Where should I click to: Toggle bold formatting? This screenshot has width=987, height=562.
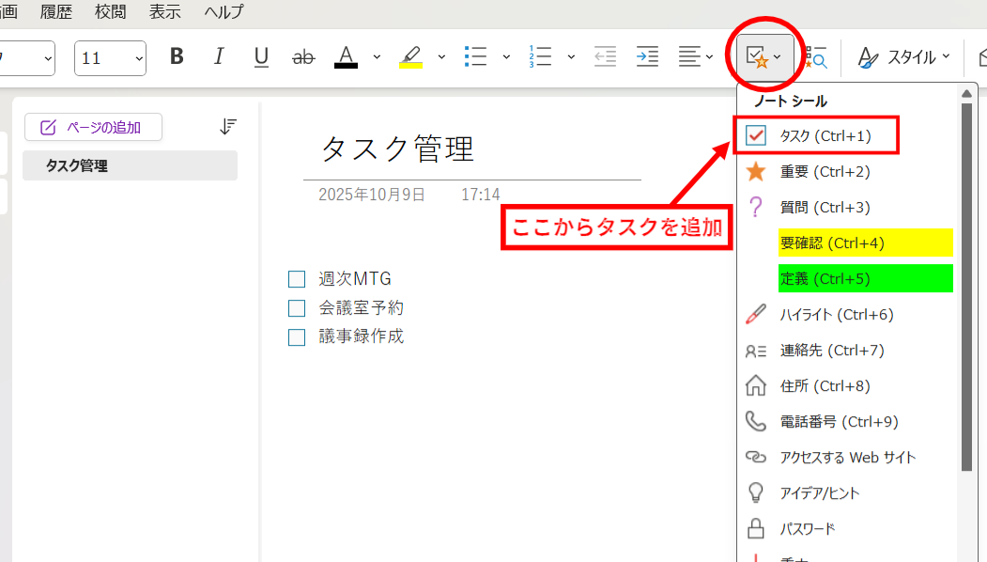tap(177, 56)
